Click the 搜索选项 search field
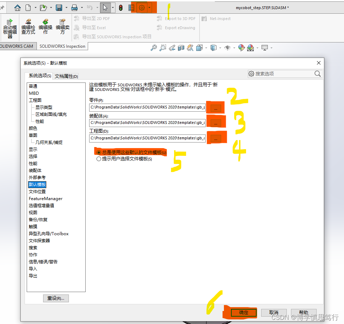 tap(285, 74)
